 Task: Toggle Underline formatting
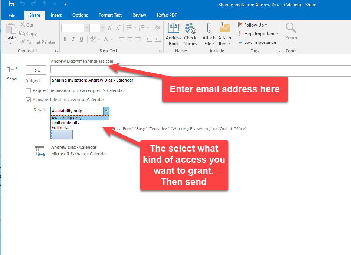[81, 39]
